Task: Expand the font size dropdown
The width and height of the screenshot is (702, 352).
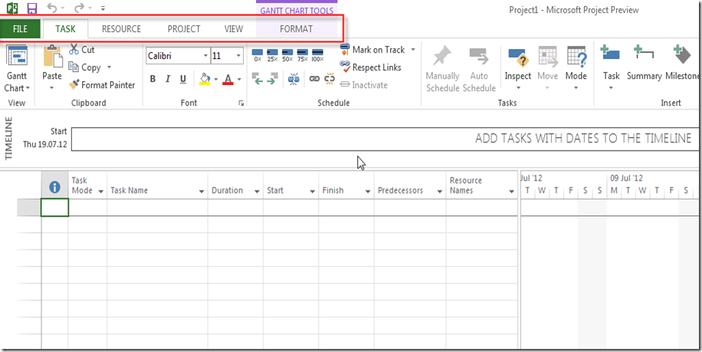Action: coord(239,56)
